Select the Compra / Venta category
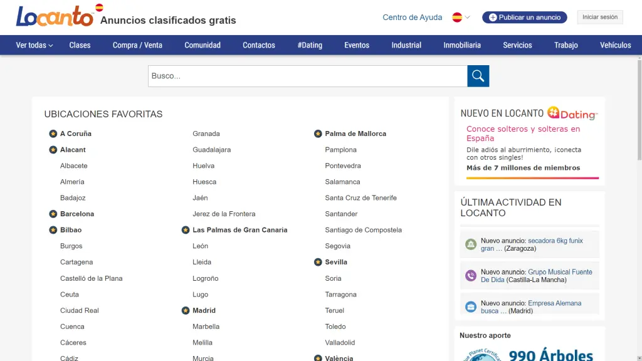642x361 pixels. 137,45
